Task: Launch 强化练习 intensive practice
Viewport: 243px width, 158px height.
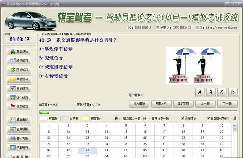Action: pyautogui.click(x=19, y=98)
